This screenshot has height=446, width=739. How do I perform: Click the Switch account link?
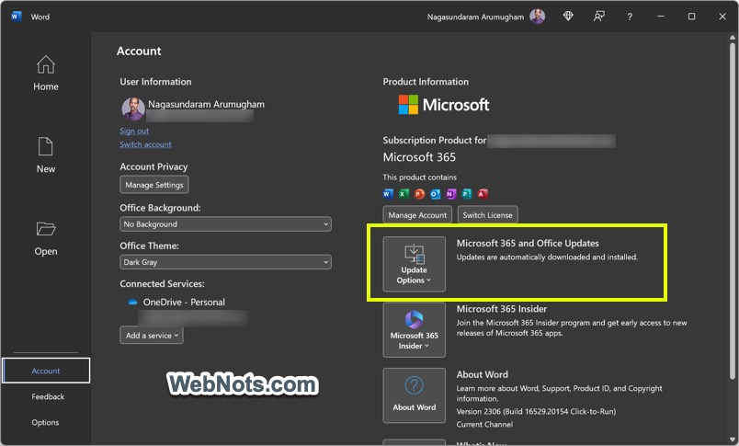coord(145,145)
